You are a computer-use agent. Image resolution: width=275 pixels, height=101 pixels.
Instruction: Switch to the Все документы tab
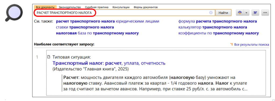pyautogui.click(x=45, y=7)
